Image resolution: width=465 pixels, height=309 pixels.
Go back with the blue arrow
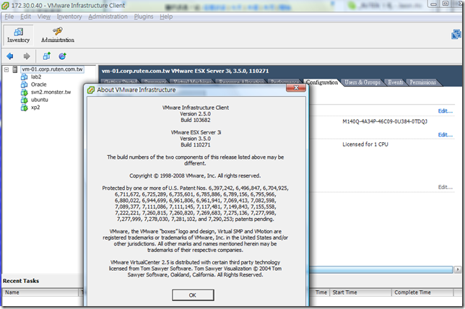click(10, 56)
